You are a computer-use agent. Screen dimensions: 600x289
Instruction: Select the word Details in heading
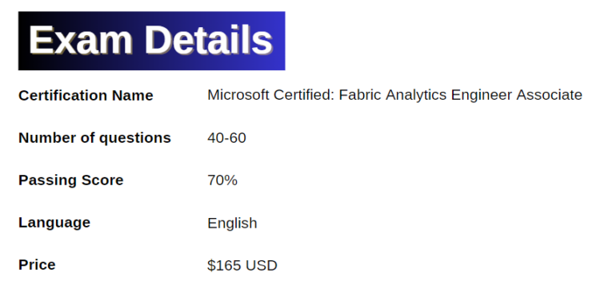209,40
